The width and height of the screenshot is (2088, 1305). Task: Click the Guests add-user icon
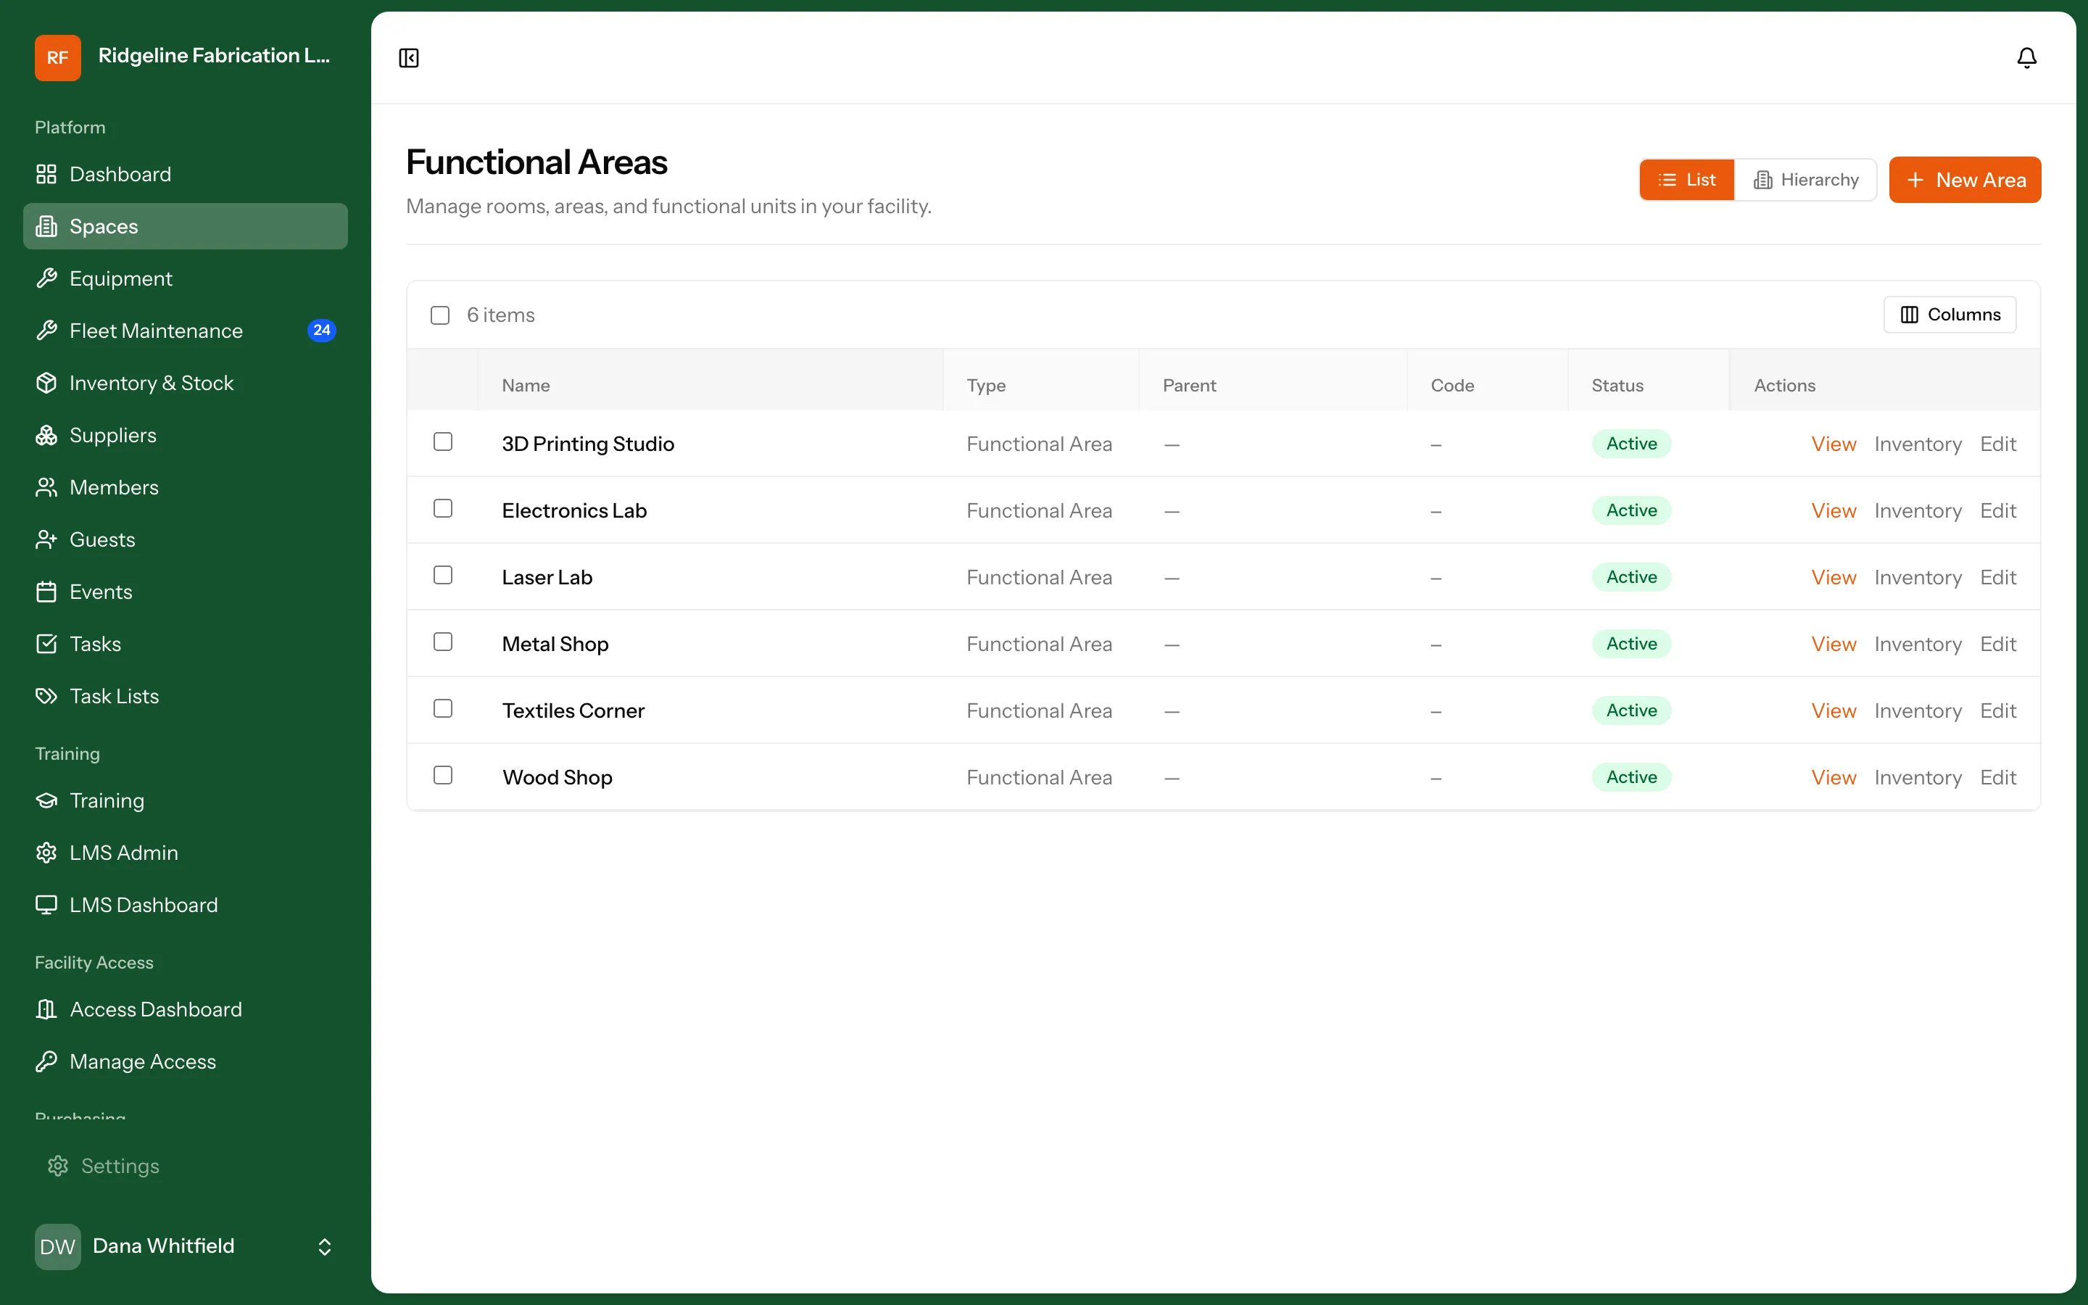click(46, 539)
